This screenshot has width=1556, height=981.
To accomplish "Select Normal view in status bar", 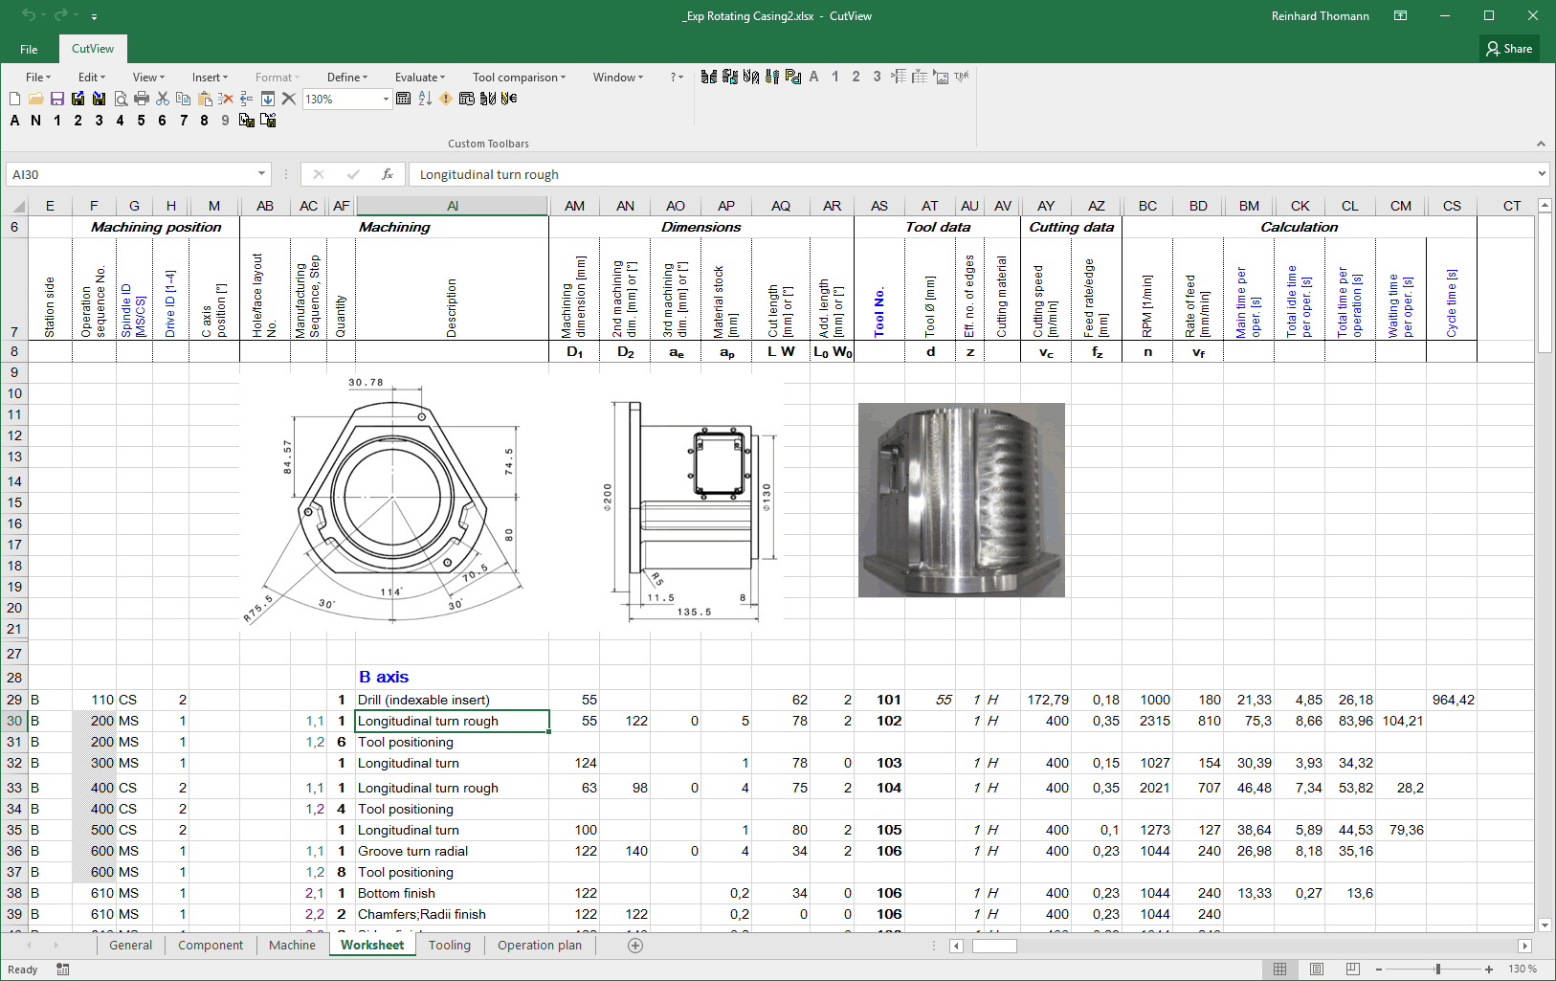I will [1279, 970].
